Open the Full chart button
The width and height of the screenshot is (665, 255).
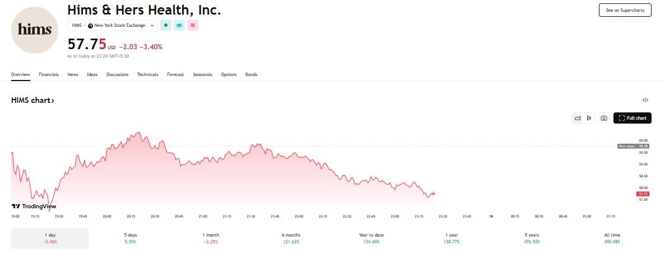click(x=633, y=118)
